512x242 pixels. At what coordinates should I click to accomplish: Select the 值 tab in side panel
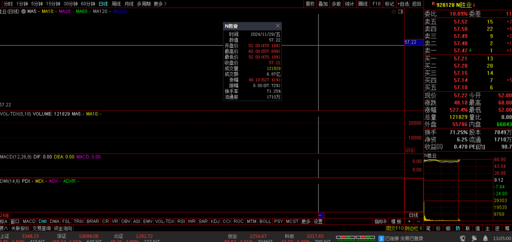(477, 228)
